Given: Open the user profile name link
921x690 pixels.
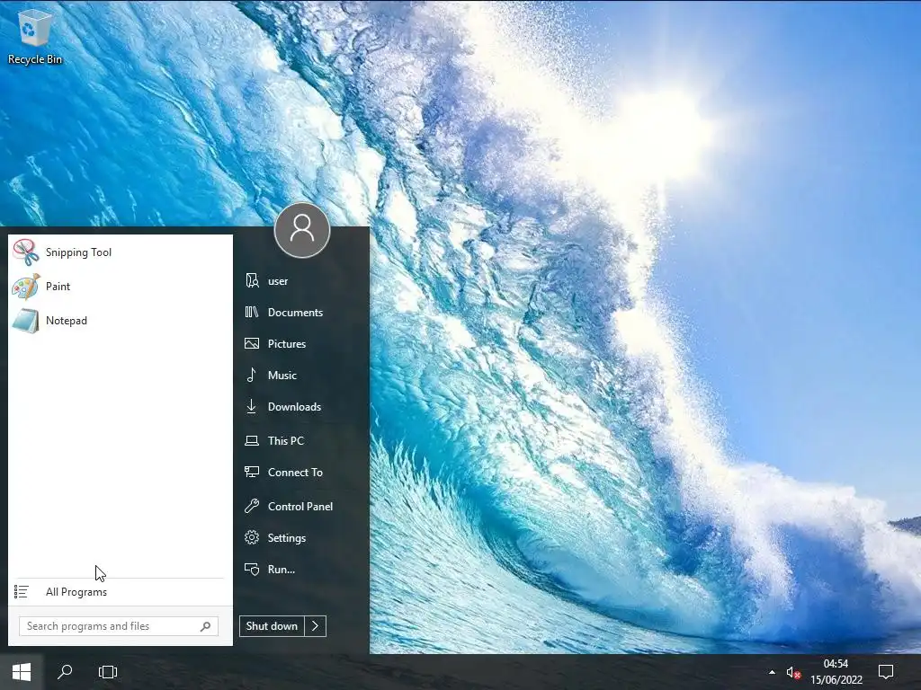Looking at the screenshot, I should (x=278, y=281).
